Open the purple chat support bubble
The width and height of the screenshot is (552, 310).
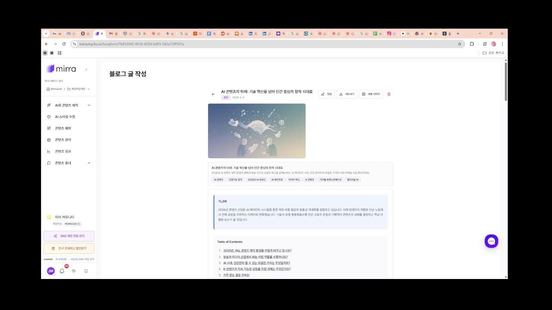click(x=491, y=241)
